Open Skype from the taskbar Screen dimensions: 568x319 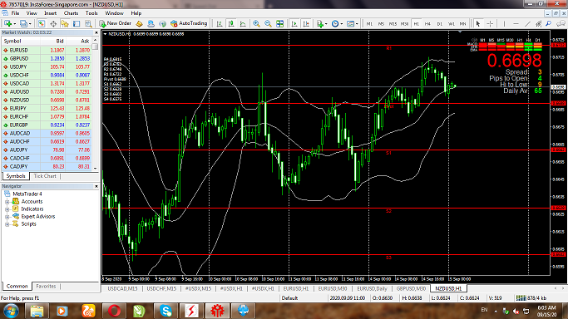pos(165,311)
